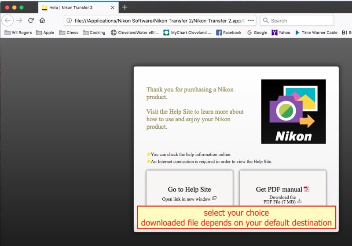Expand the Wil Rogers bookmarks folder
The image size is (352, 246).
[18, 33]
